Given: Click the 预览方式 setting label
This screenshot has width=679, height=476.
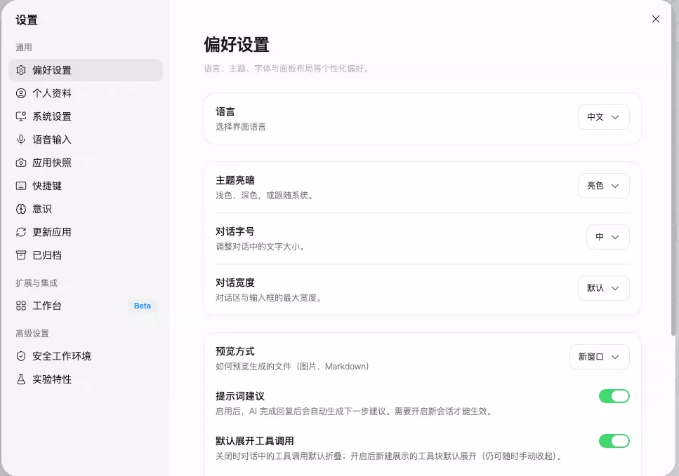Looking at the screenshot, I should (x=235, y=351).
